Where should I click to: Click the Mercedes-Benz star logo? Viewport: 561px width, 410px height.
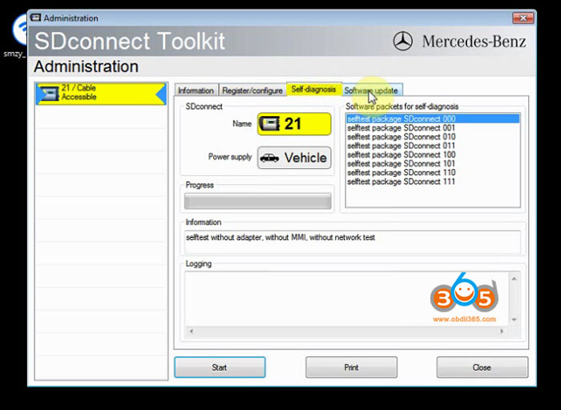[x=402, y=41]
